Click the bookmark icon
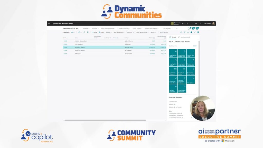Image resolution: width=263 pixels, height=148 pixels. (x=198, y=32)
